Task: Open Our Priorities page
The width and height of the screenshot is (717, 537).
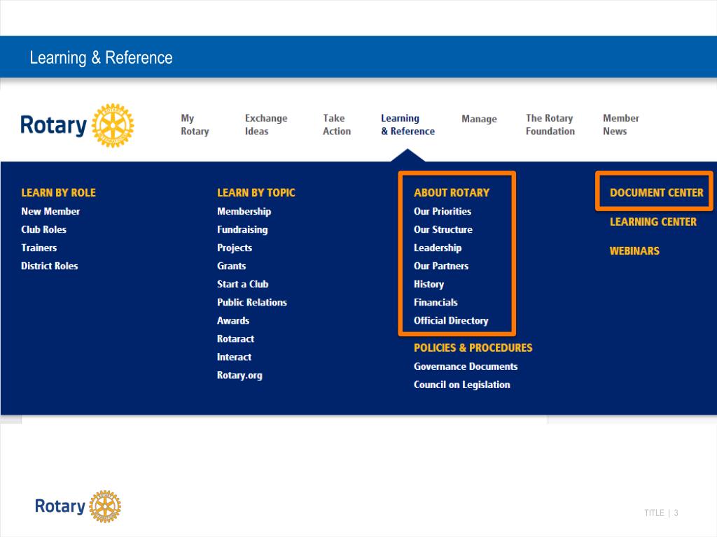Action: tap(443, 211)
